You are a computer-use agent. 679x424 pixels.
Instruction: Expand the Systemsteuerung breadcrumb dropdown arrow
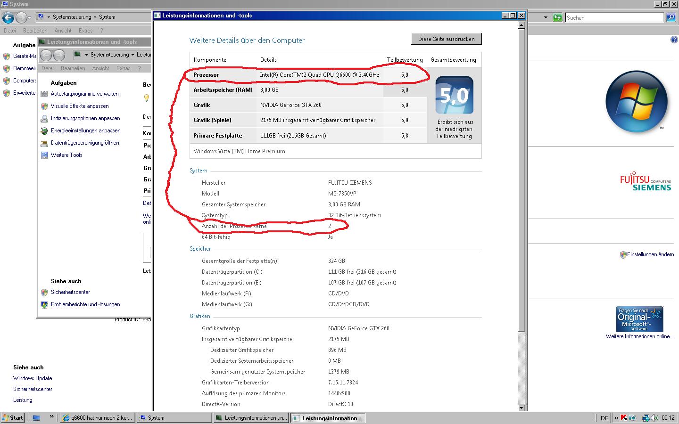coord(95,17)
